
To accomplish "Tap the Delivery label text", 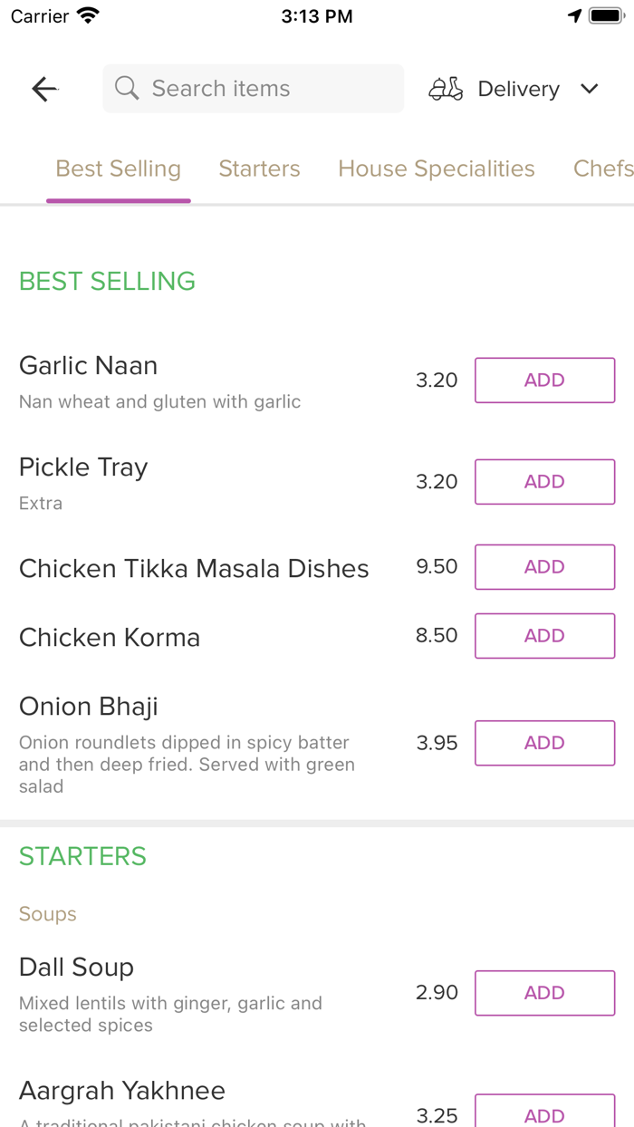I will point(518,89).
